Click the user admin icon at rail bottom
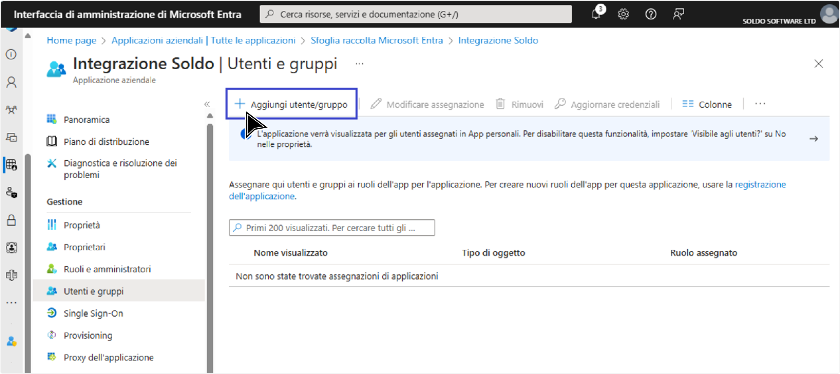The height and width of the screenshot is (374, 840). (11, 341)
